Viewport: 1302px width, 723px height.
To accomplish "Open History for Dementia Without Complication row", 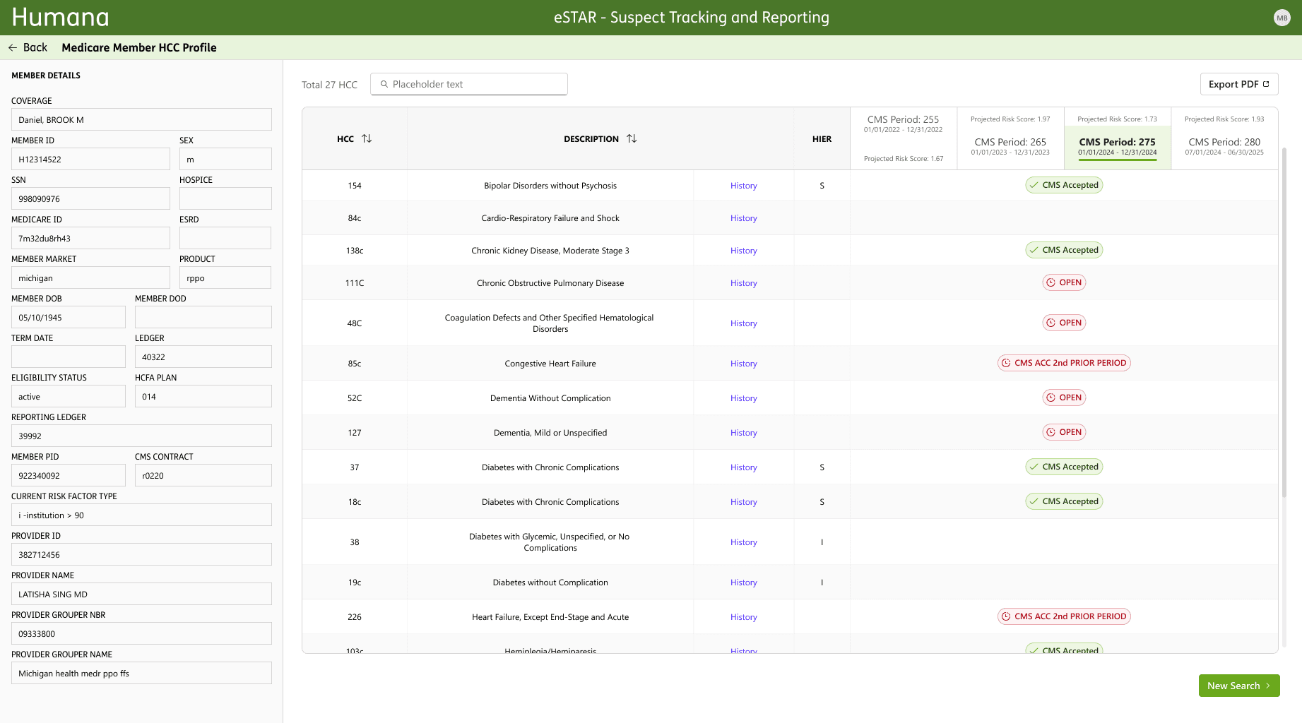I will pyautogui.click(x=743, y=398).
